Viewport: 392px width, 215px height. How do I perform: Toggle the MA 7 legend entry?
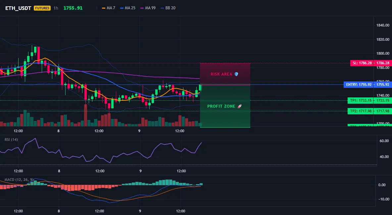(x=109, y=8)
